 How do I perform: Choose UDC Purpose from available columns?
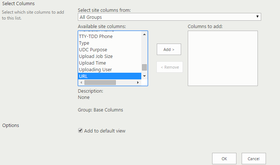[x=93, y=50]
